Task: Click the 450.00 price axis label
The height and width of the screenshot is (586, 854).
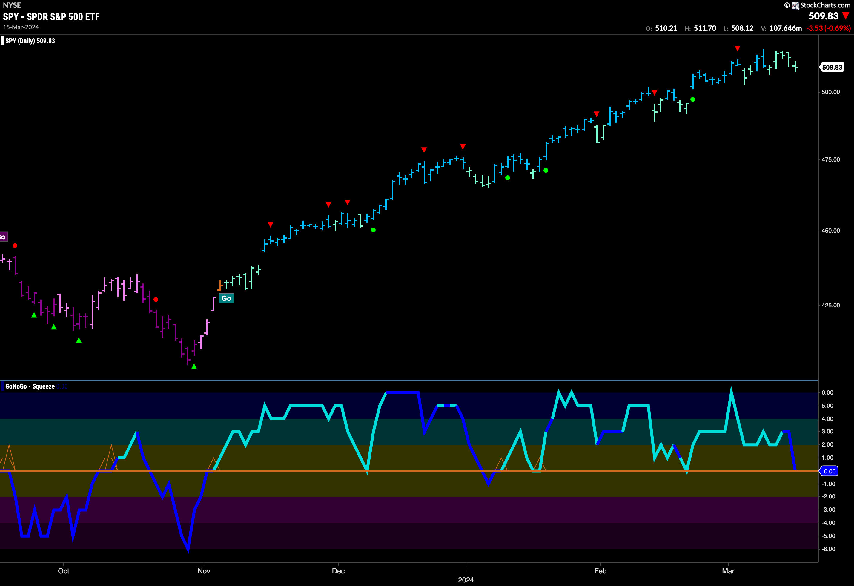Action: click(x=830, y=231)
